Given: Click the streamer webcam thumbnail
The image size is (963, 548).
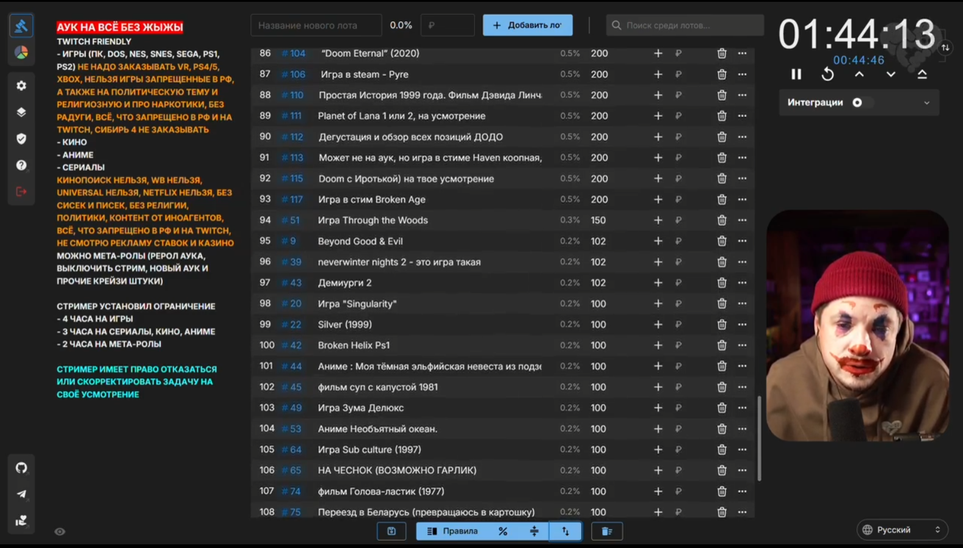Looking at the screenshot, I should click(x=857, y=326).
